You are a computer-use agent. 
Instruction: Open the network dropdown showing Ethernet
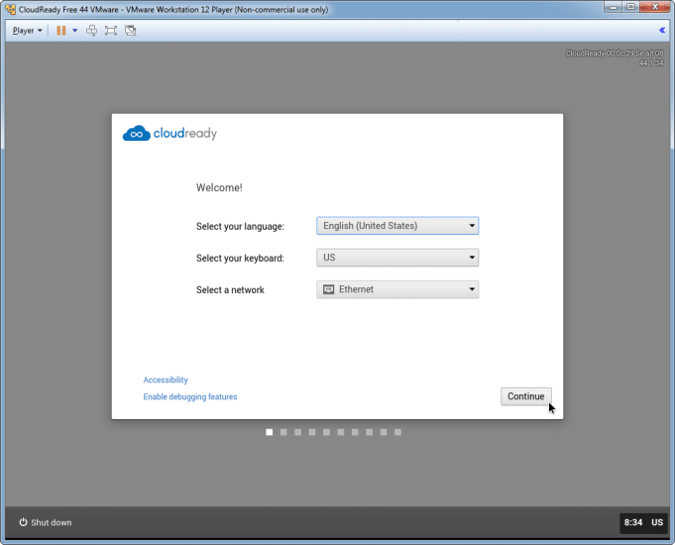(397, 289)
